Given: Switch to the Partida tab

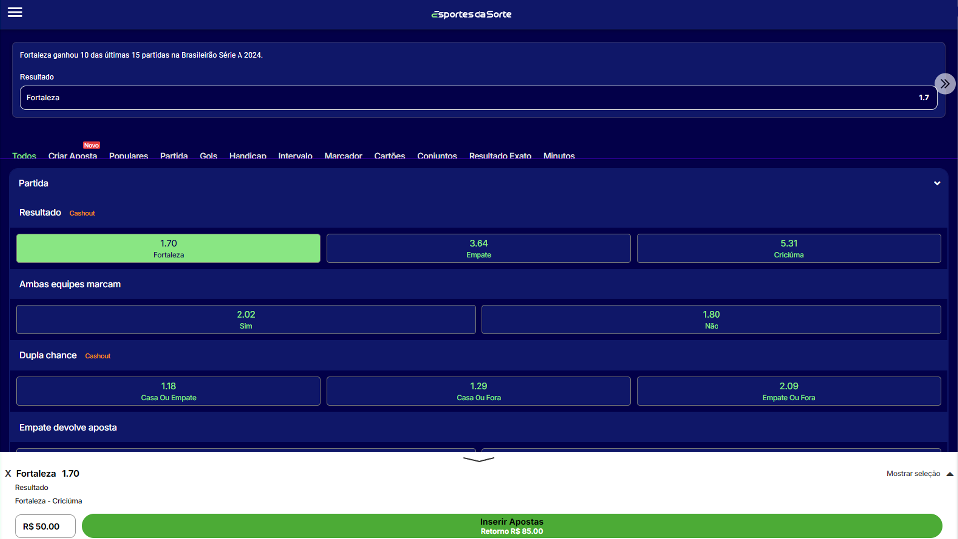Looking at the screenshot, I should point(174,156).
